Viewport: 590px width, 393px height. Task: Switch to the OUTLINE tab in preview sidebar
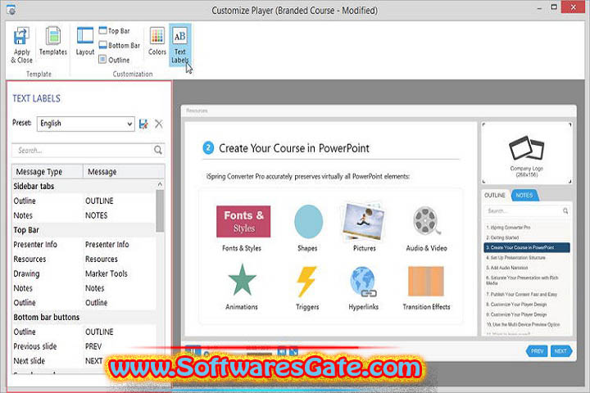pos(495,195)
